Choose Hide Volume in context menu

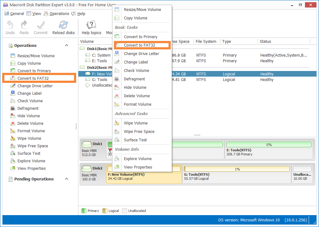click(142, 88)
